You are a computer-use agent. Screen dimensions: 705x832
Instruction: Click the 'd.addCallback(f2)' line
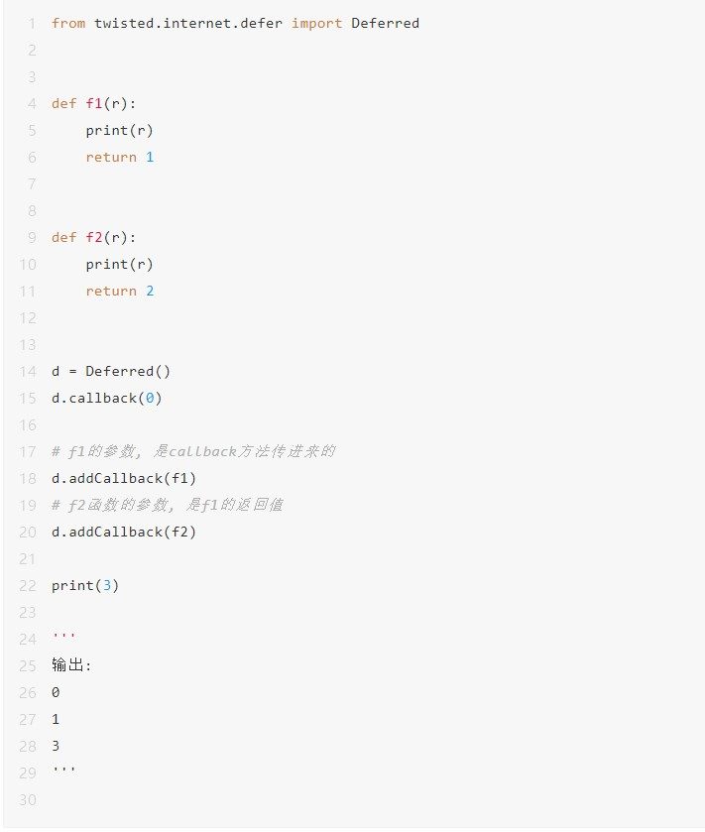[124, 533]
